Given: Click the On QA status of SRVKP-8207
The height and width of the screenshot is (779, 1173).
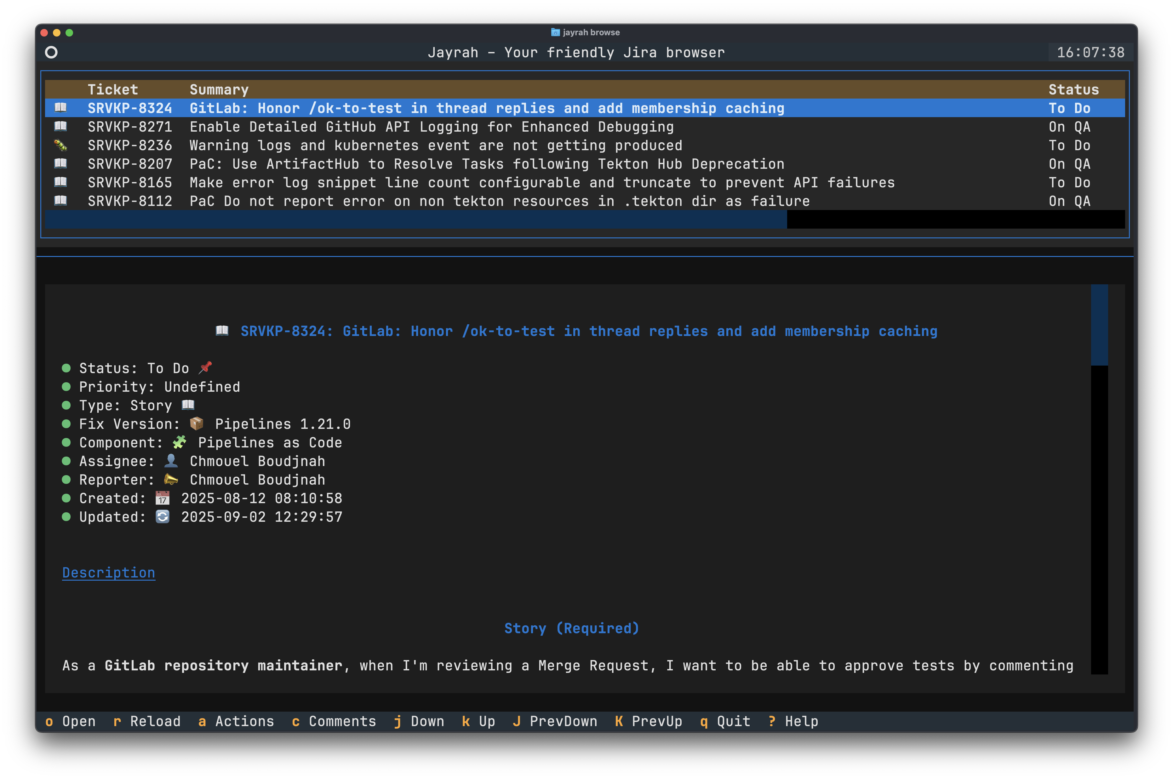Looking at the screenshot, I should tap(1070, 163).
